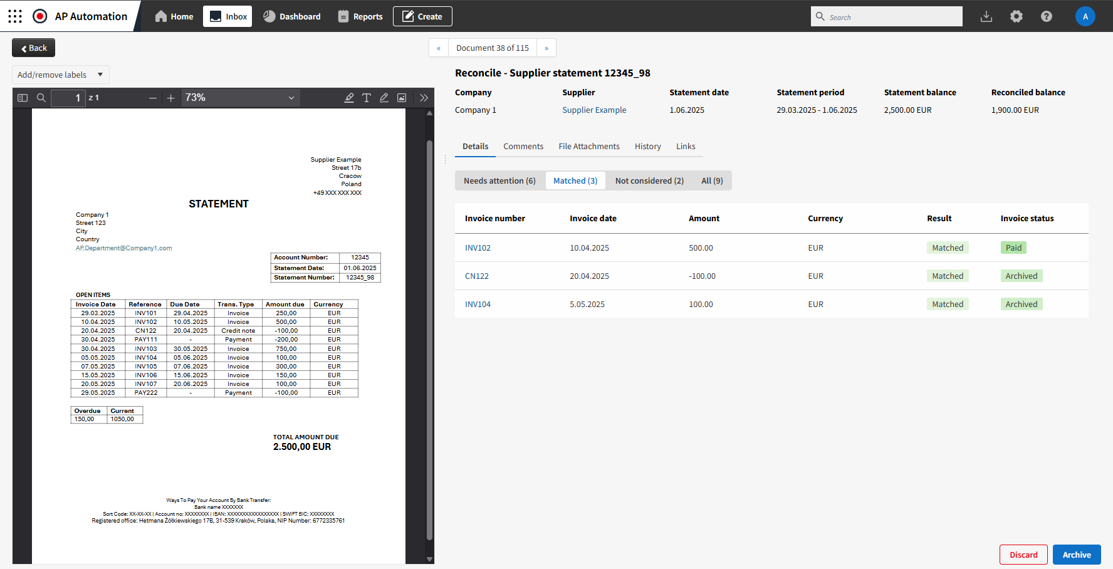Toggle the PDF viewer sidebar

23,98
